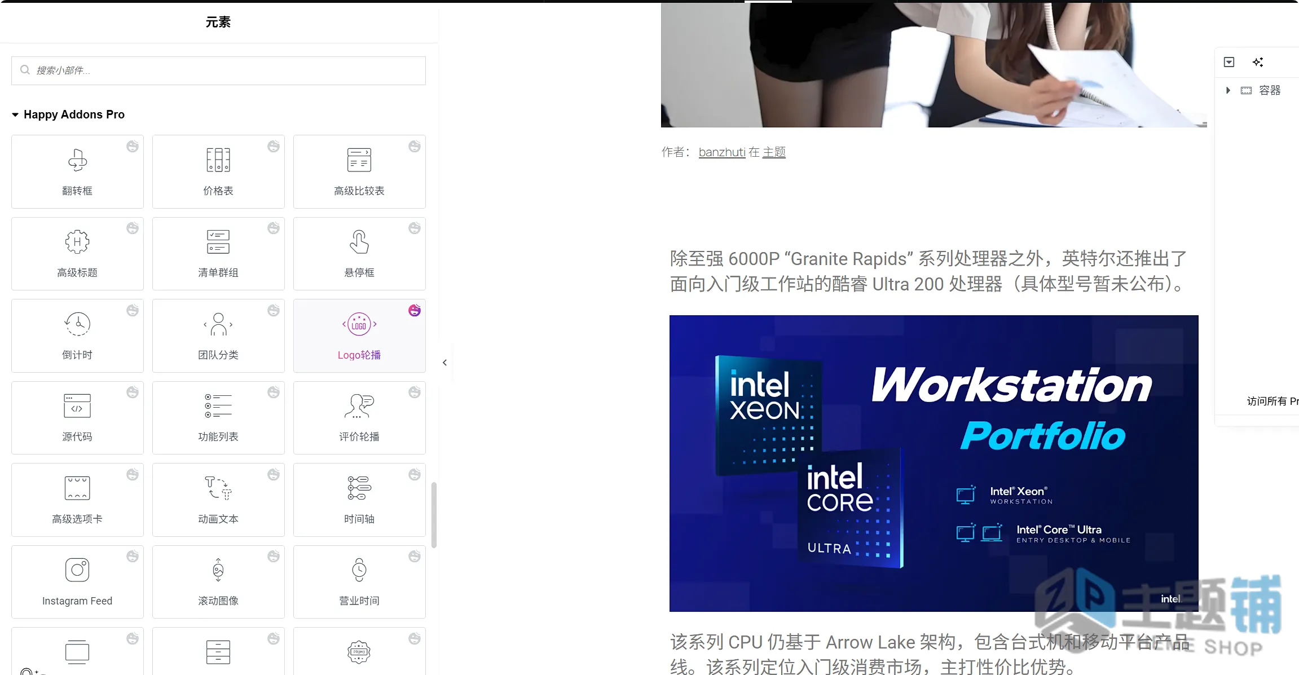Select the 悬停框 hover box widget

tap(359, 254)
